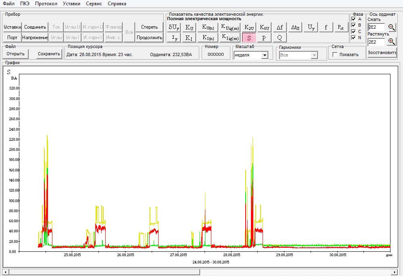Select the Pst flicker indicator button

coord(341,27)
